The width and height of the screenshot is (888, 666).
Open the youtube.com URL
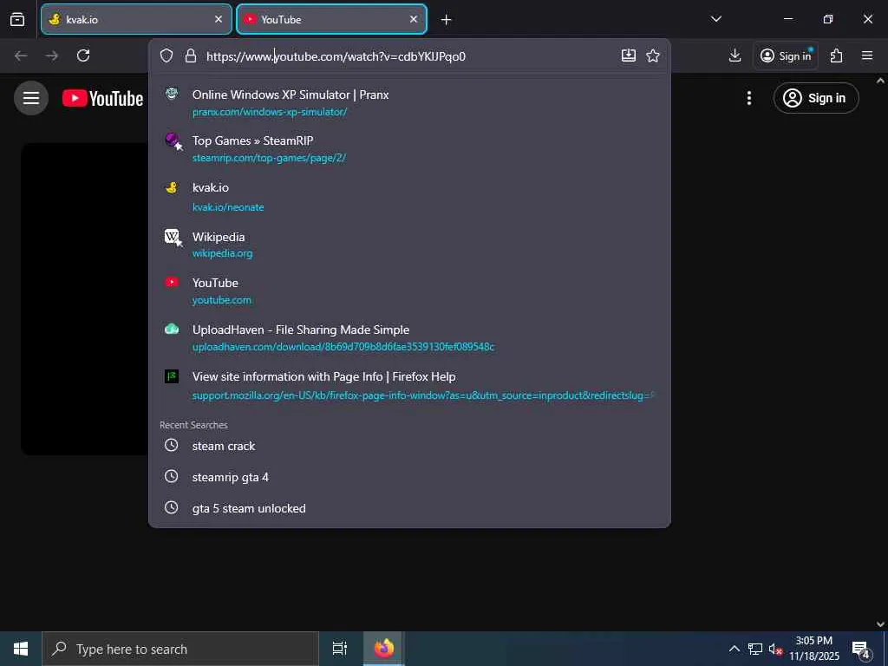221,300
